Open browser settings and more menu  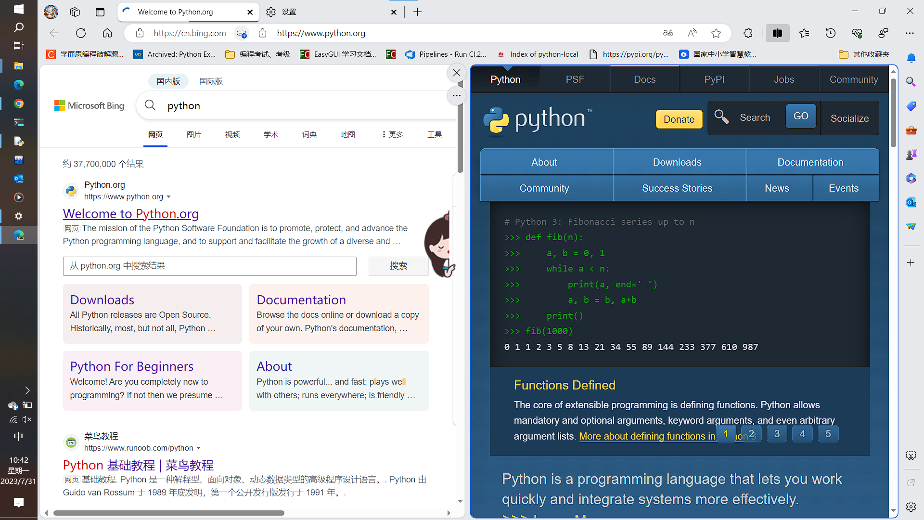(x=910, y=33)
